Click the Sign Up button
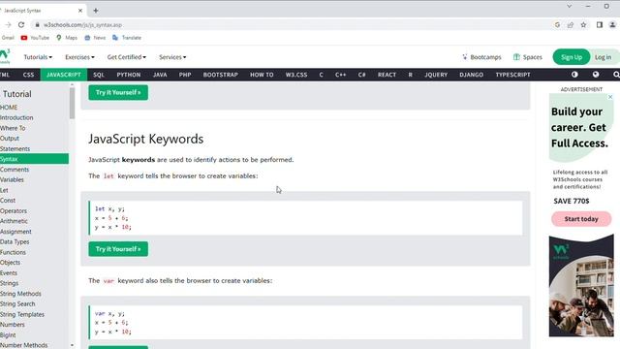This screenshot has width=620, height=349. 572,57
